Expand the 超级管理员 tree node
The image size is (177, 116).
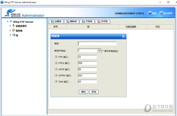[10, 26]
